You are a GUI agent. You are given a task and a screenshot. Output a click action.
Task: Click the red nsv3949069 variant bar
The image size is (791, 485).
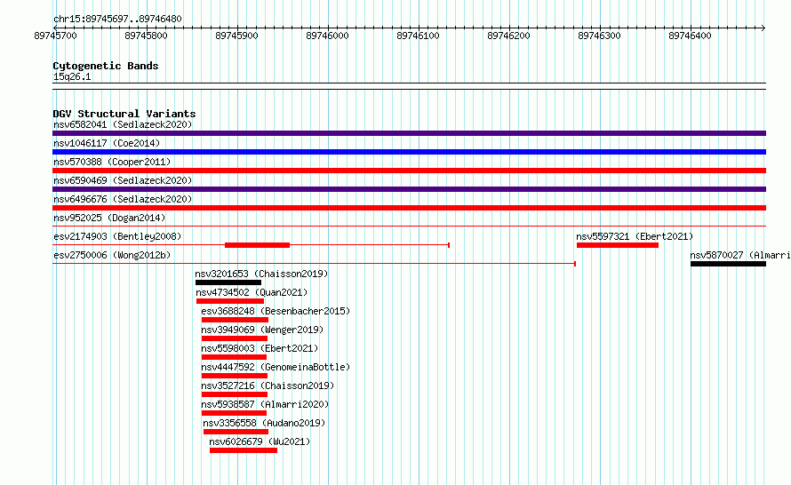tap(235, 338)
